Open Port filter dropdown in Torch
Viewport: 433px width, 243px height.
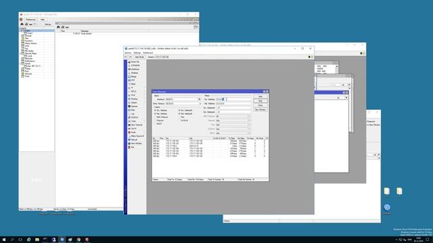click(250, 124)
